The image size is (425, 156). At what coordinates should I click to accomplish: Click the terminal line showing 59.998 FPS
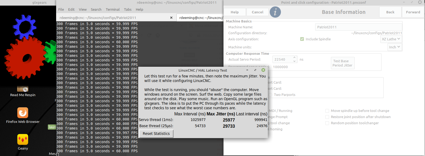[x=97, y=87]
